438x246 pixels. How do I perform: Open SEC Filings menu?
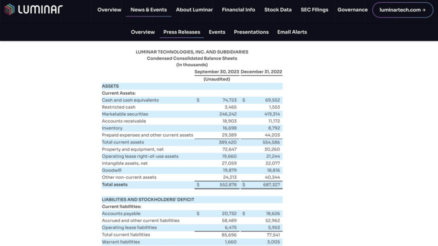314,10
